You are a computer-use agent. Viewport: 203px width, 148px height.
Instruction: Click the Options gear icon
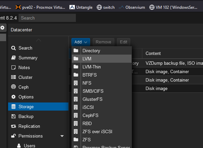click(13, 97)
